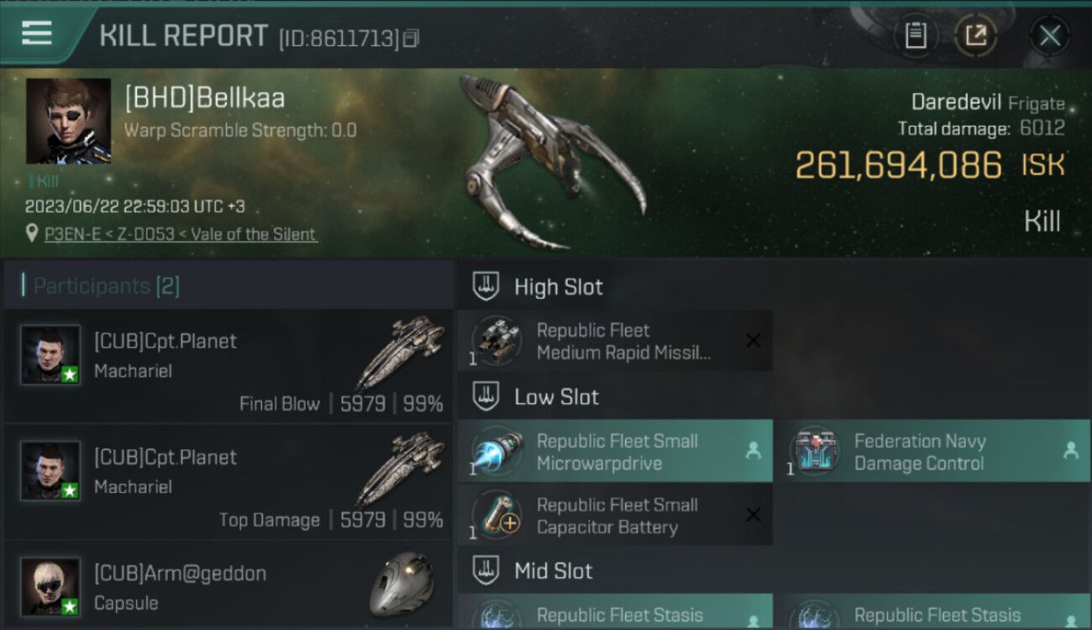
Task: Click Cpt.Planet's Final Blow portrait
Action: point(50,355)
